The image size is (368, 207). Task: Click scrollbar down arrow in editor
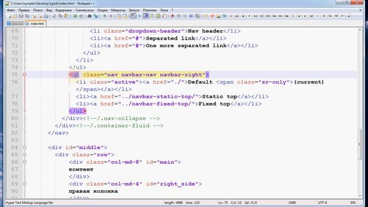[x=360, y=196]
